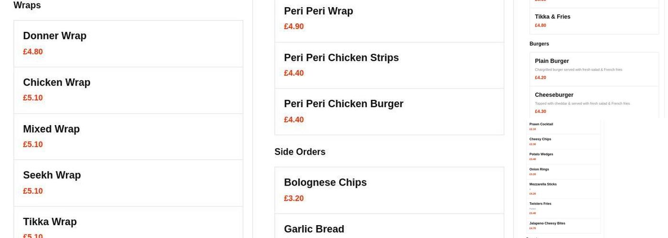Select the Potato Wedges item
The width and height of the screenshot is (668, 238).
coord(564,157)
